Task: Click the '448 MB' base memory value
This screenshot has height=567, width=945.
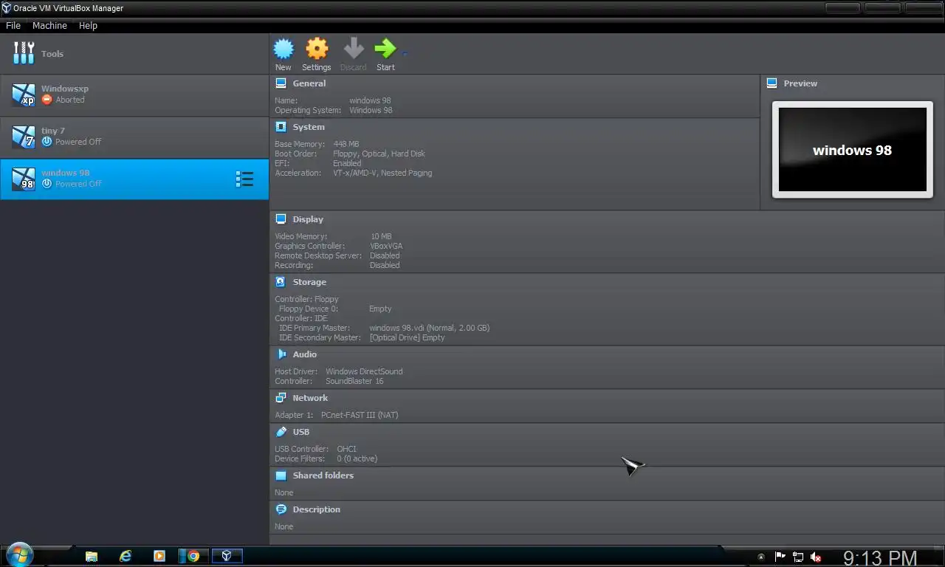Action: [346, 144]
